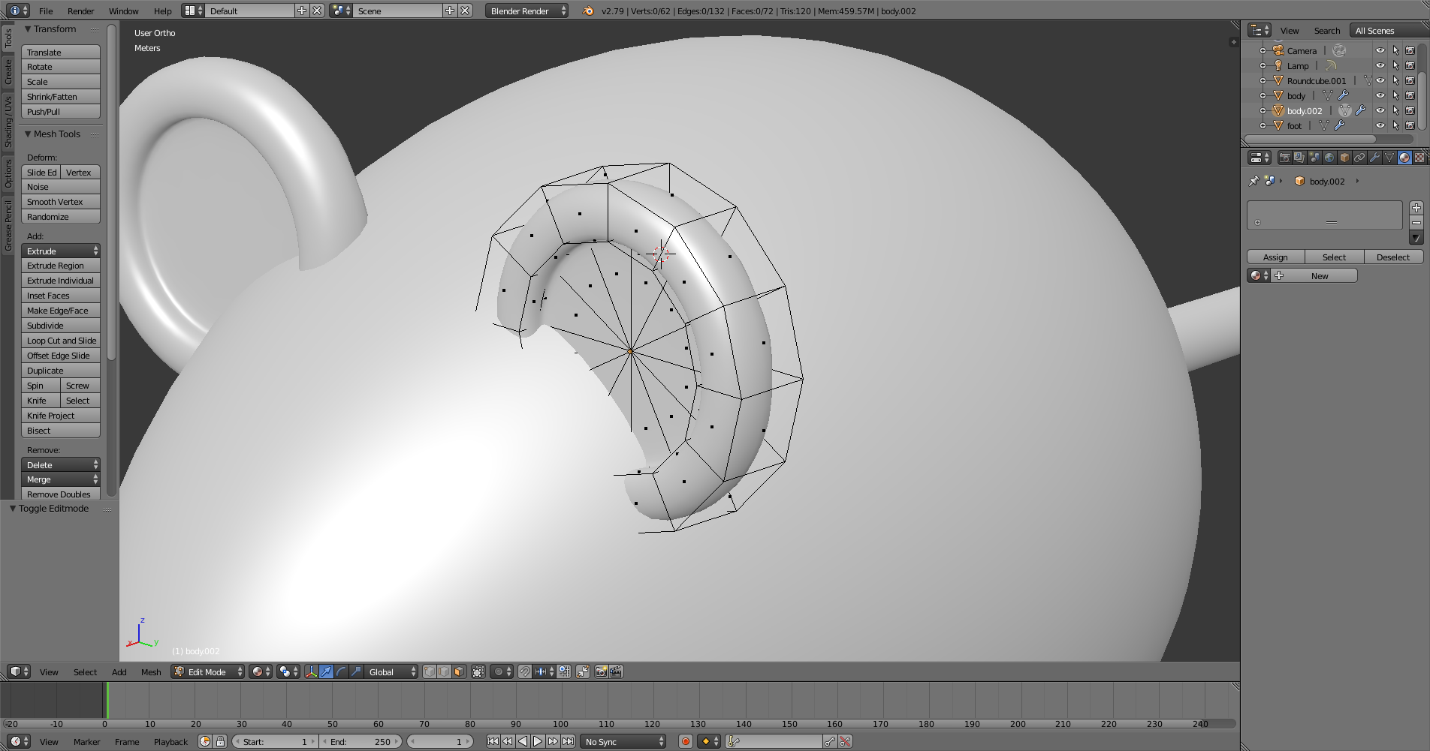
Task: Toggle the 3D manipulator axes icon
Action: click(311, 672)
